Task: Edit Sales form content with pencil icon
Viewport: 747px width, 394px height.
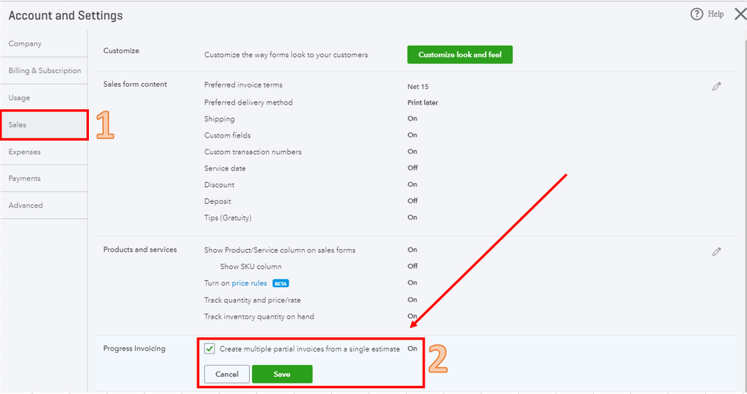Action: coord(716,86)
